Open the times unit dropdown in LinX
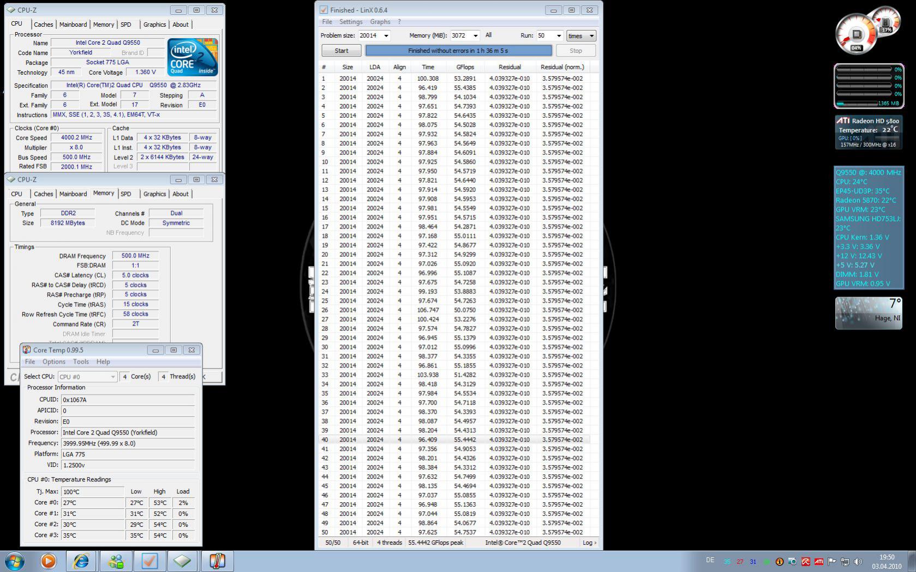 pyautogui.click(x=581, y=36)
